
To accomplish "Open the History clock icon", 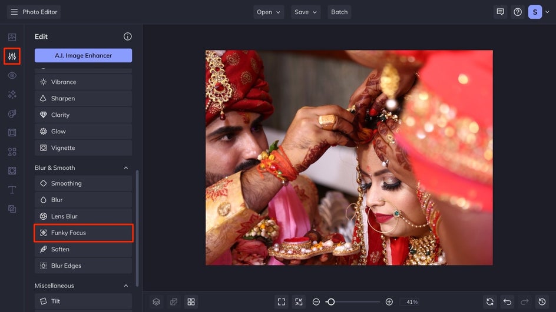I will pyautogui.click(x=542, y=301).
